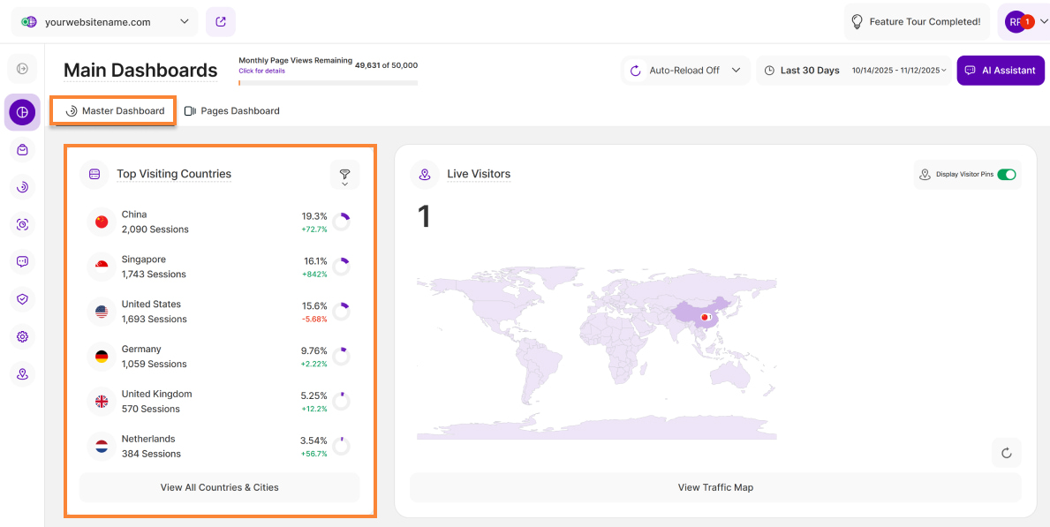Screen dimensions: 1050x527
Task: Toggle Display Visitor Pins switch
Action: tap(1006, 175)
